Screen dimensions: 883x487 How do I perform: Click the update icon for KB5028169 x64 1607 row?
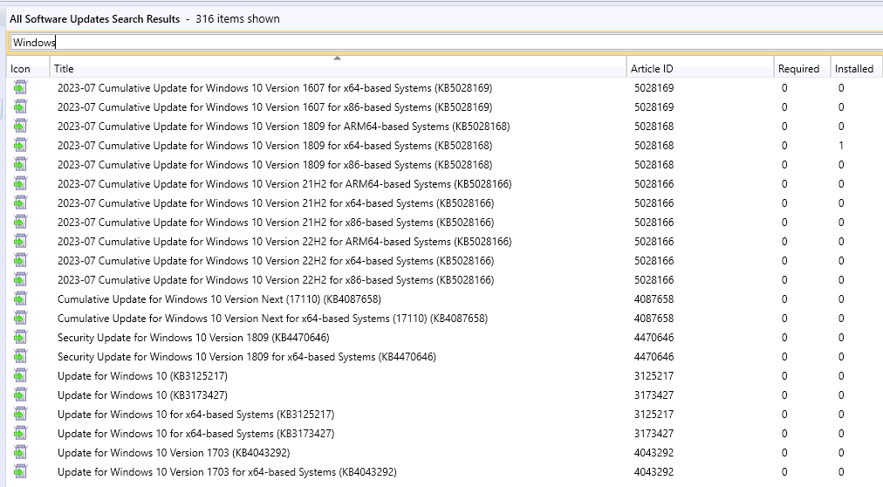tap(20, 88)
